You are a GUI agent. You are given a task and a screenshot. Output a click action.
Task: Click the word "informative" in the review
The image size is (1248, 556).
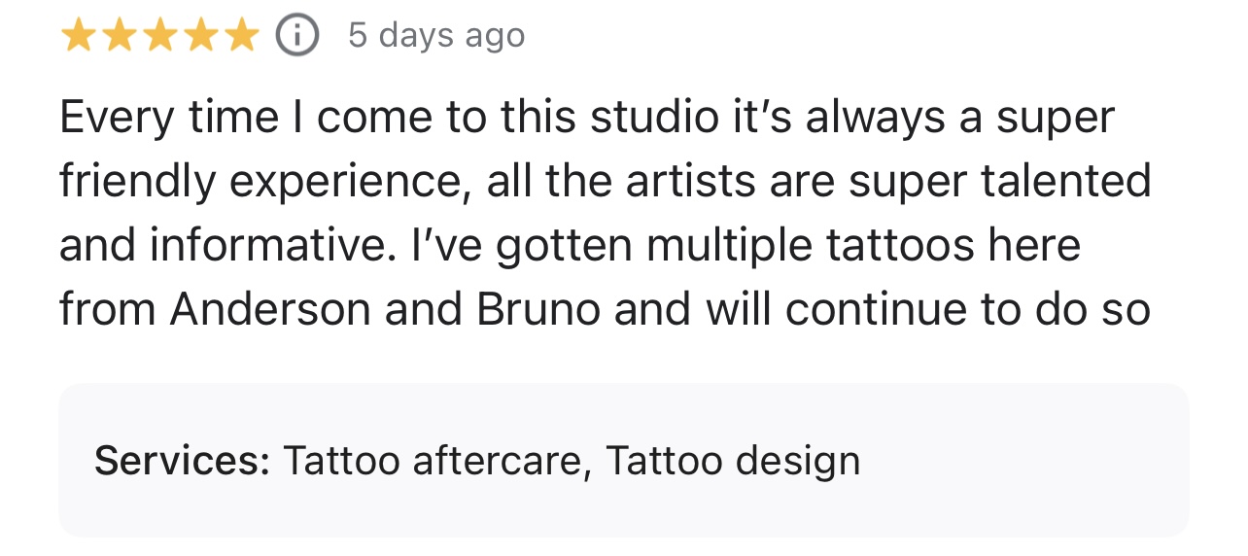tap(266, 245)
